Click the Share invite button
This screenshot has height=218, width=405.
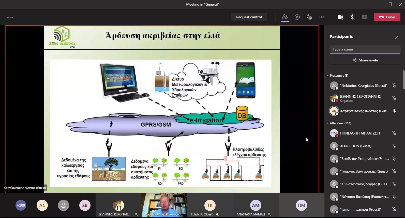tap(365, 60)
